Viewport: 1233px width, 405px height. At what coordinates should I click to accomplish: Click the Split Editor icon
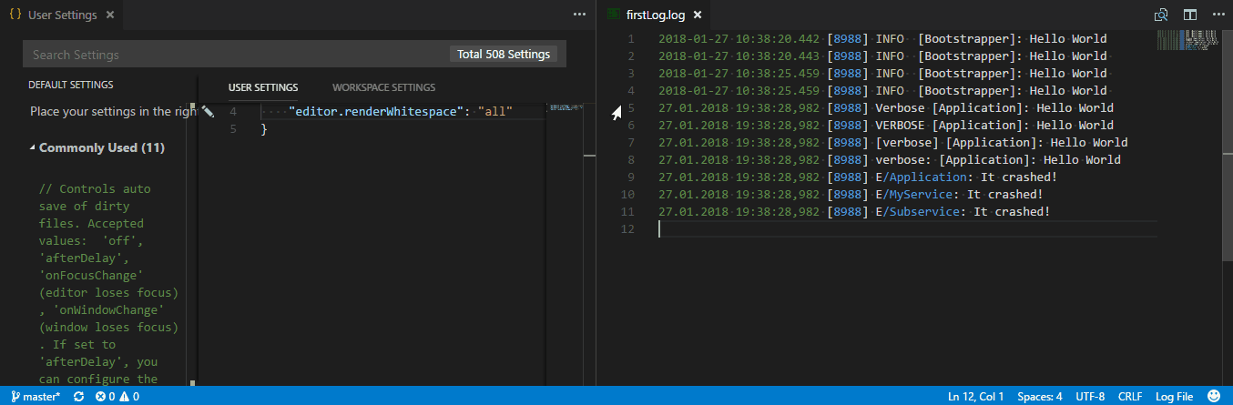click(x=1189, y=15)
